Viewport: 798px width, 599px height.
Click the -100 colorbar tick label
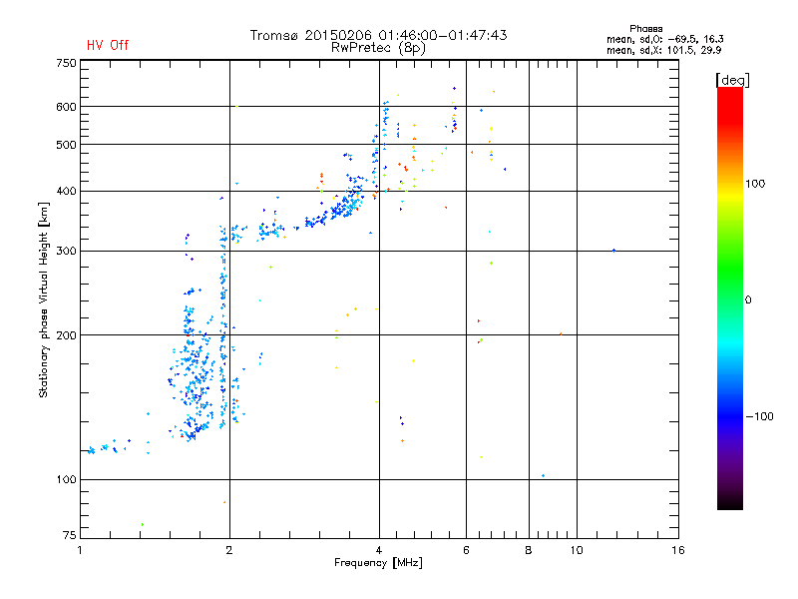coord(759,416)
